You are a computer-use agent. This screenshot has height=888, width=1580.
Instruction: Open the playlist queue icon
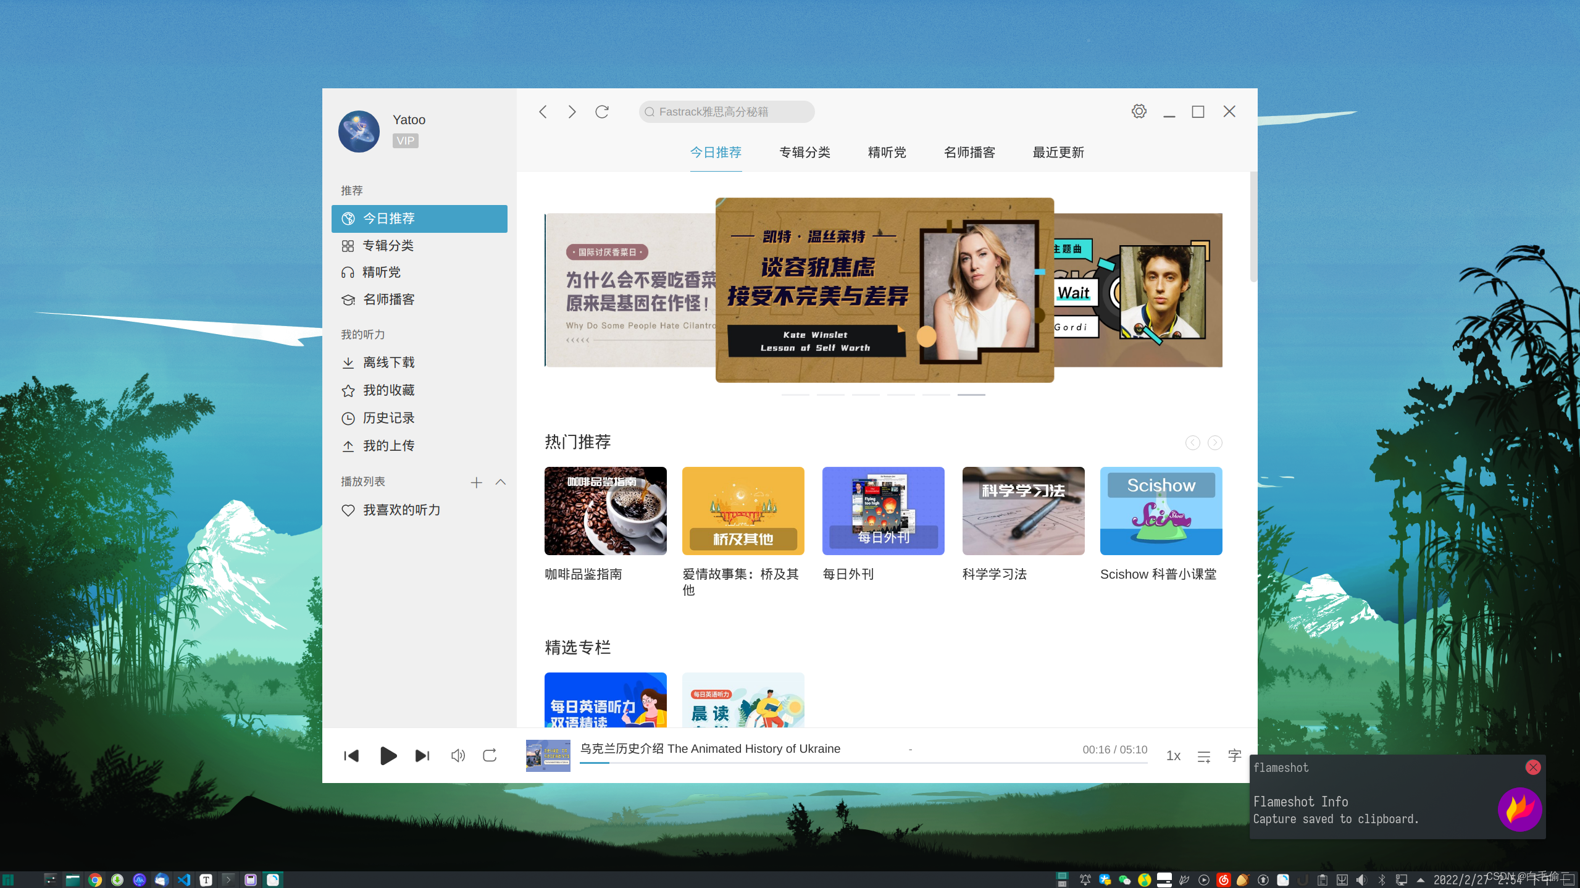[x=1204, y=756]
